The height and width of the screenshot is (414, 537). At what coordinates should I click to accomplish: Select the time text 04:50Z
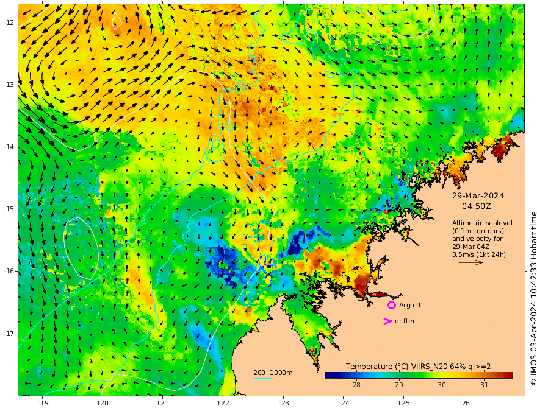477,206
